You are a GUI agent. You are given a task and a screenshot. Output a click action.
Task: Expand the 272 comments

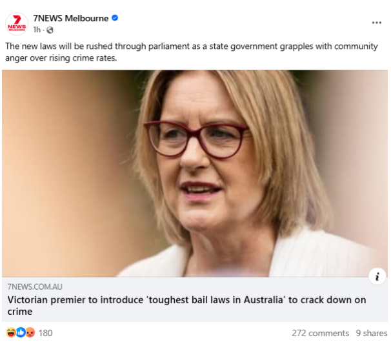[320, 333]
